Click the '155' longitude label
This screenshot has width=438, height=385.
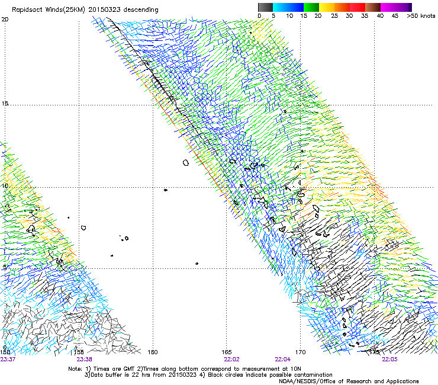[x=79, y=352]
